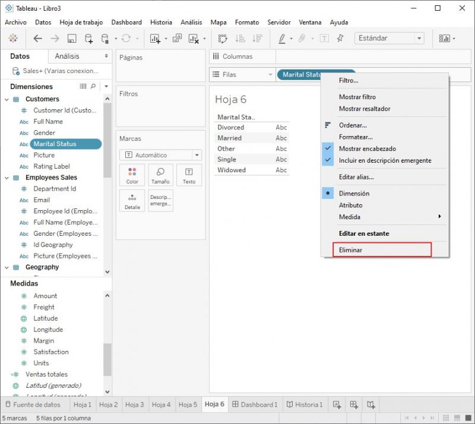
Task: Click the Tableau logo start icon in toolbar
Action: [13, 39]
